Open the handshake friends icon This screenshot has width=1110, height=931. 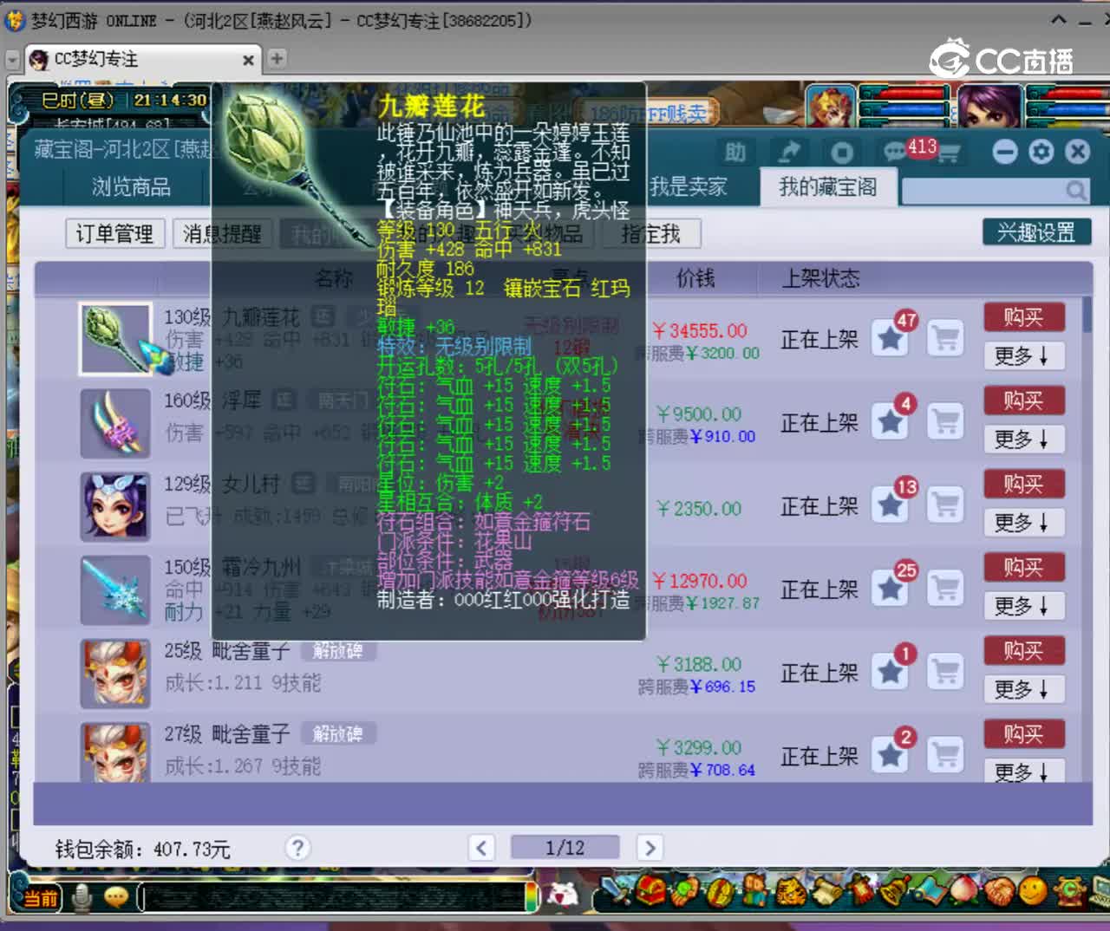tap(998, 892)
